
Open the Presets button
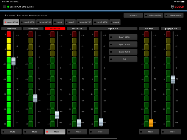point(133,15)
